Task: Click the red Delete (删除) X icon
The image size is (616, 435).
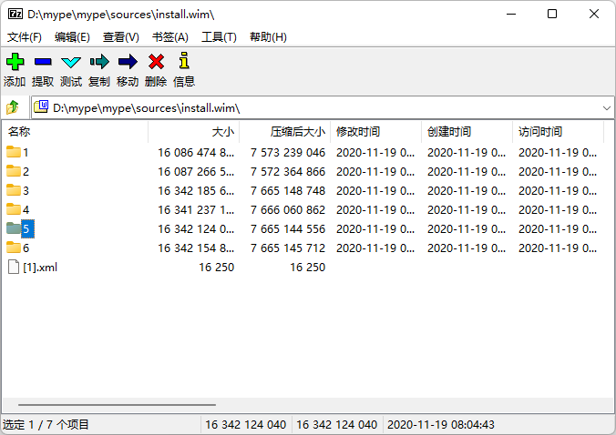Action: [156, 62]
